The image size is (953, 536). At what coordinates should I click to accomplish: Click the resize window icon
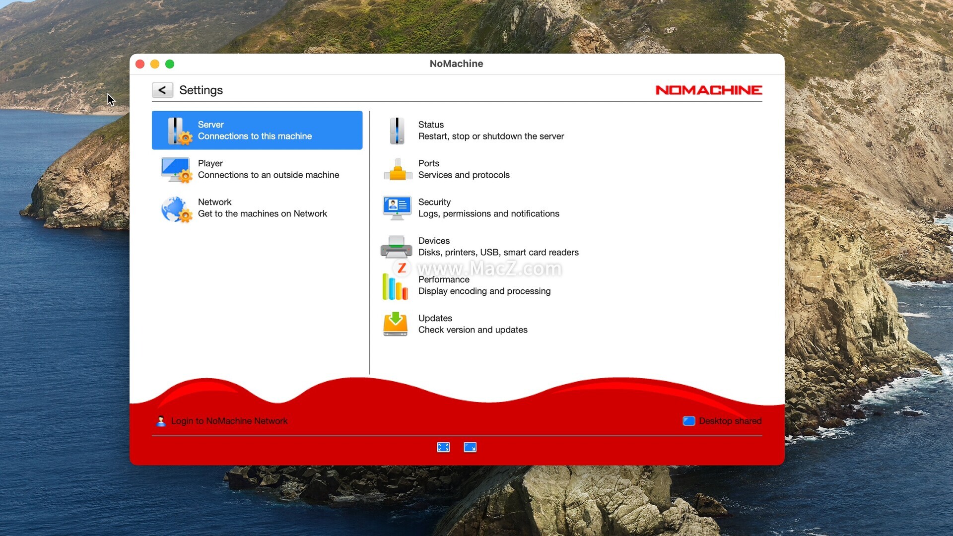tap(470, 447)
